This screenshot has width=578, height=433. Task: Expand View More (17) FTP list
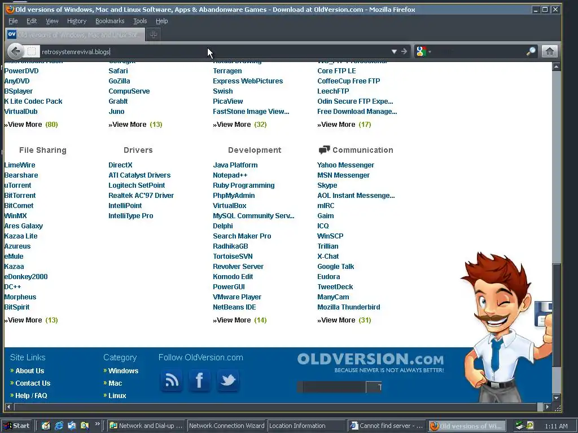point(344,125)
